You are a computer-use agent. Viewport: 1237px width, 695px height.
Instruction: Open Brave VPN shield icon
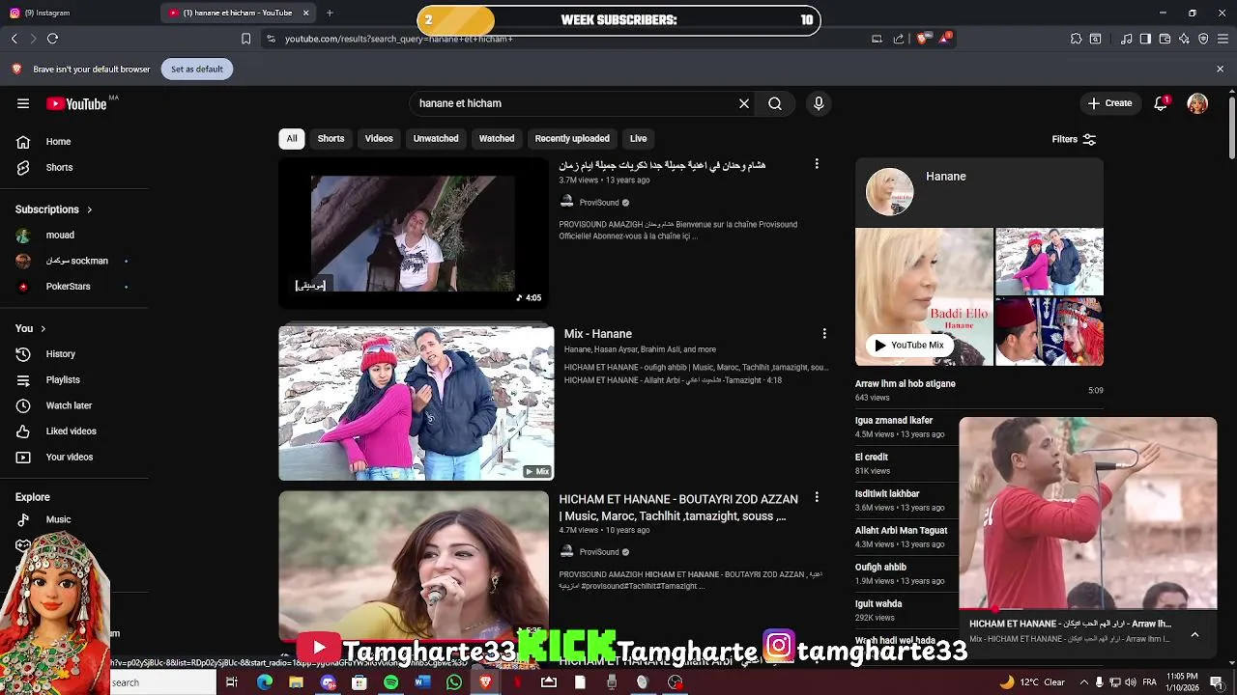1203,39
